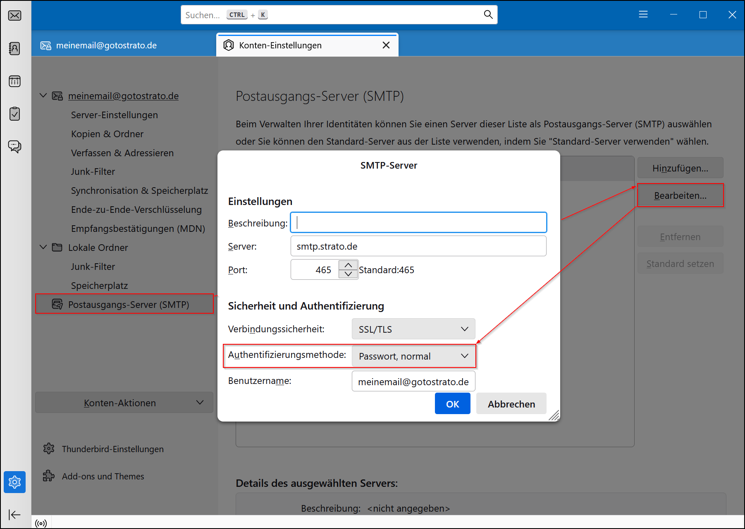
Task: Open the Tasks space icon
Action: 14,114
